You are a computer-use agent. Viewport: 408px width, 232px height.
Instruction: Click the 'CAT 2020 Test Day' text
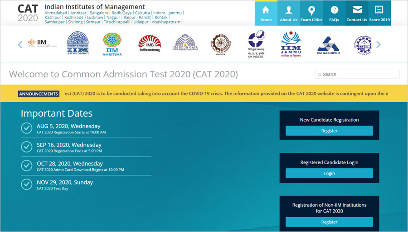(x=52, y=189)
